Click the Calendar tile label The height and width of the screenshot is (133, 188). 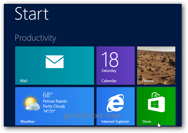tap(109, 81)
